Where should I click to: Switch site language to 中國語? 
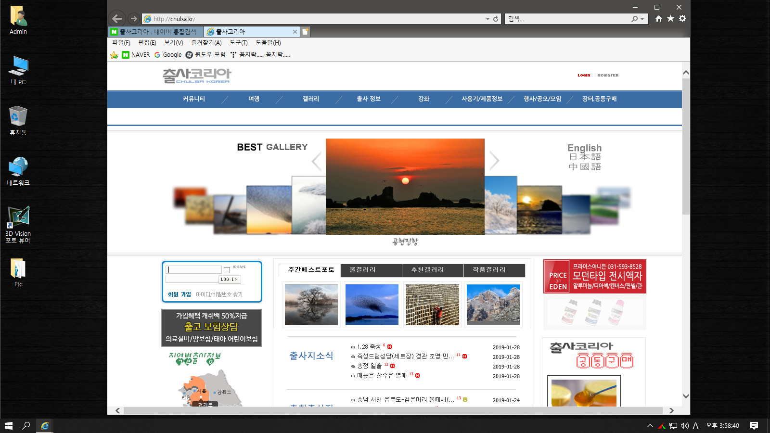[585, 167]
